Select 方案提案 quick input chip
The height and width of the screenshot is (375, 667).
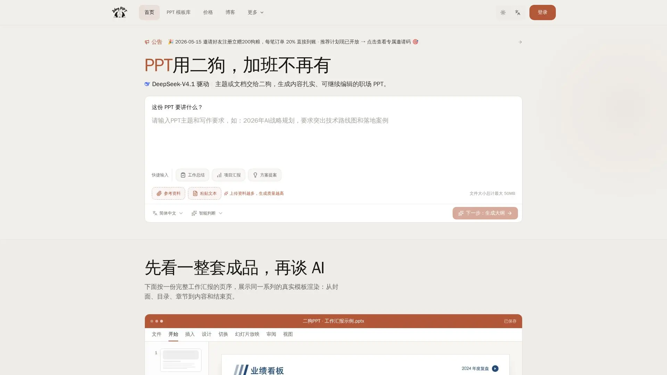point(264,175)
